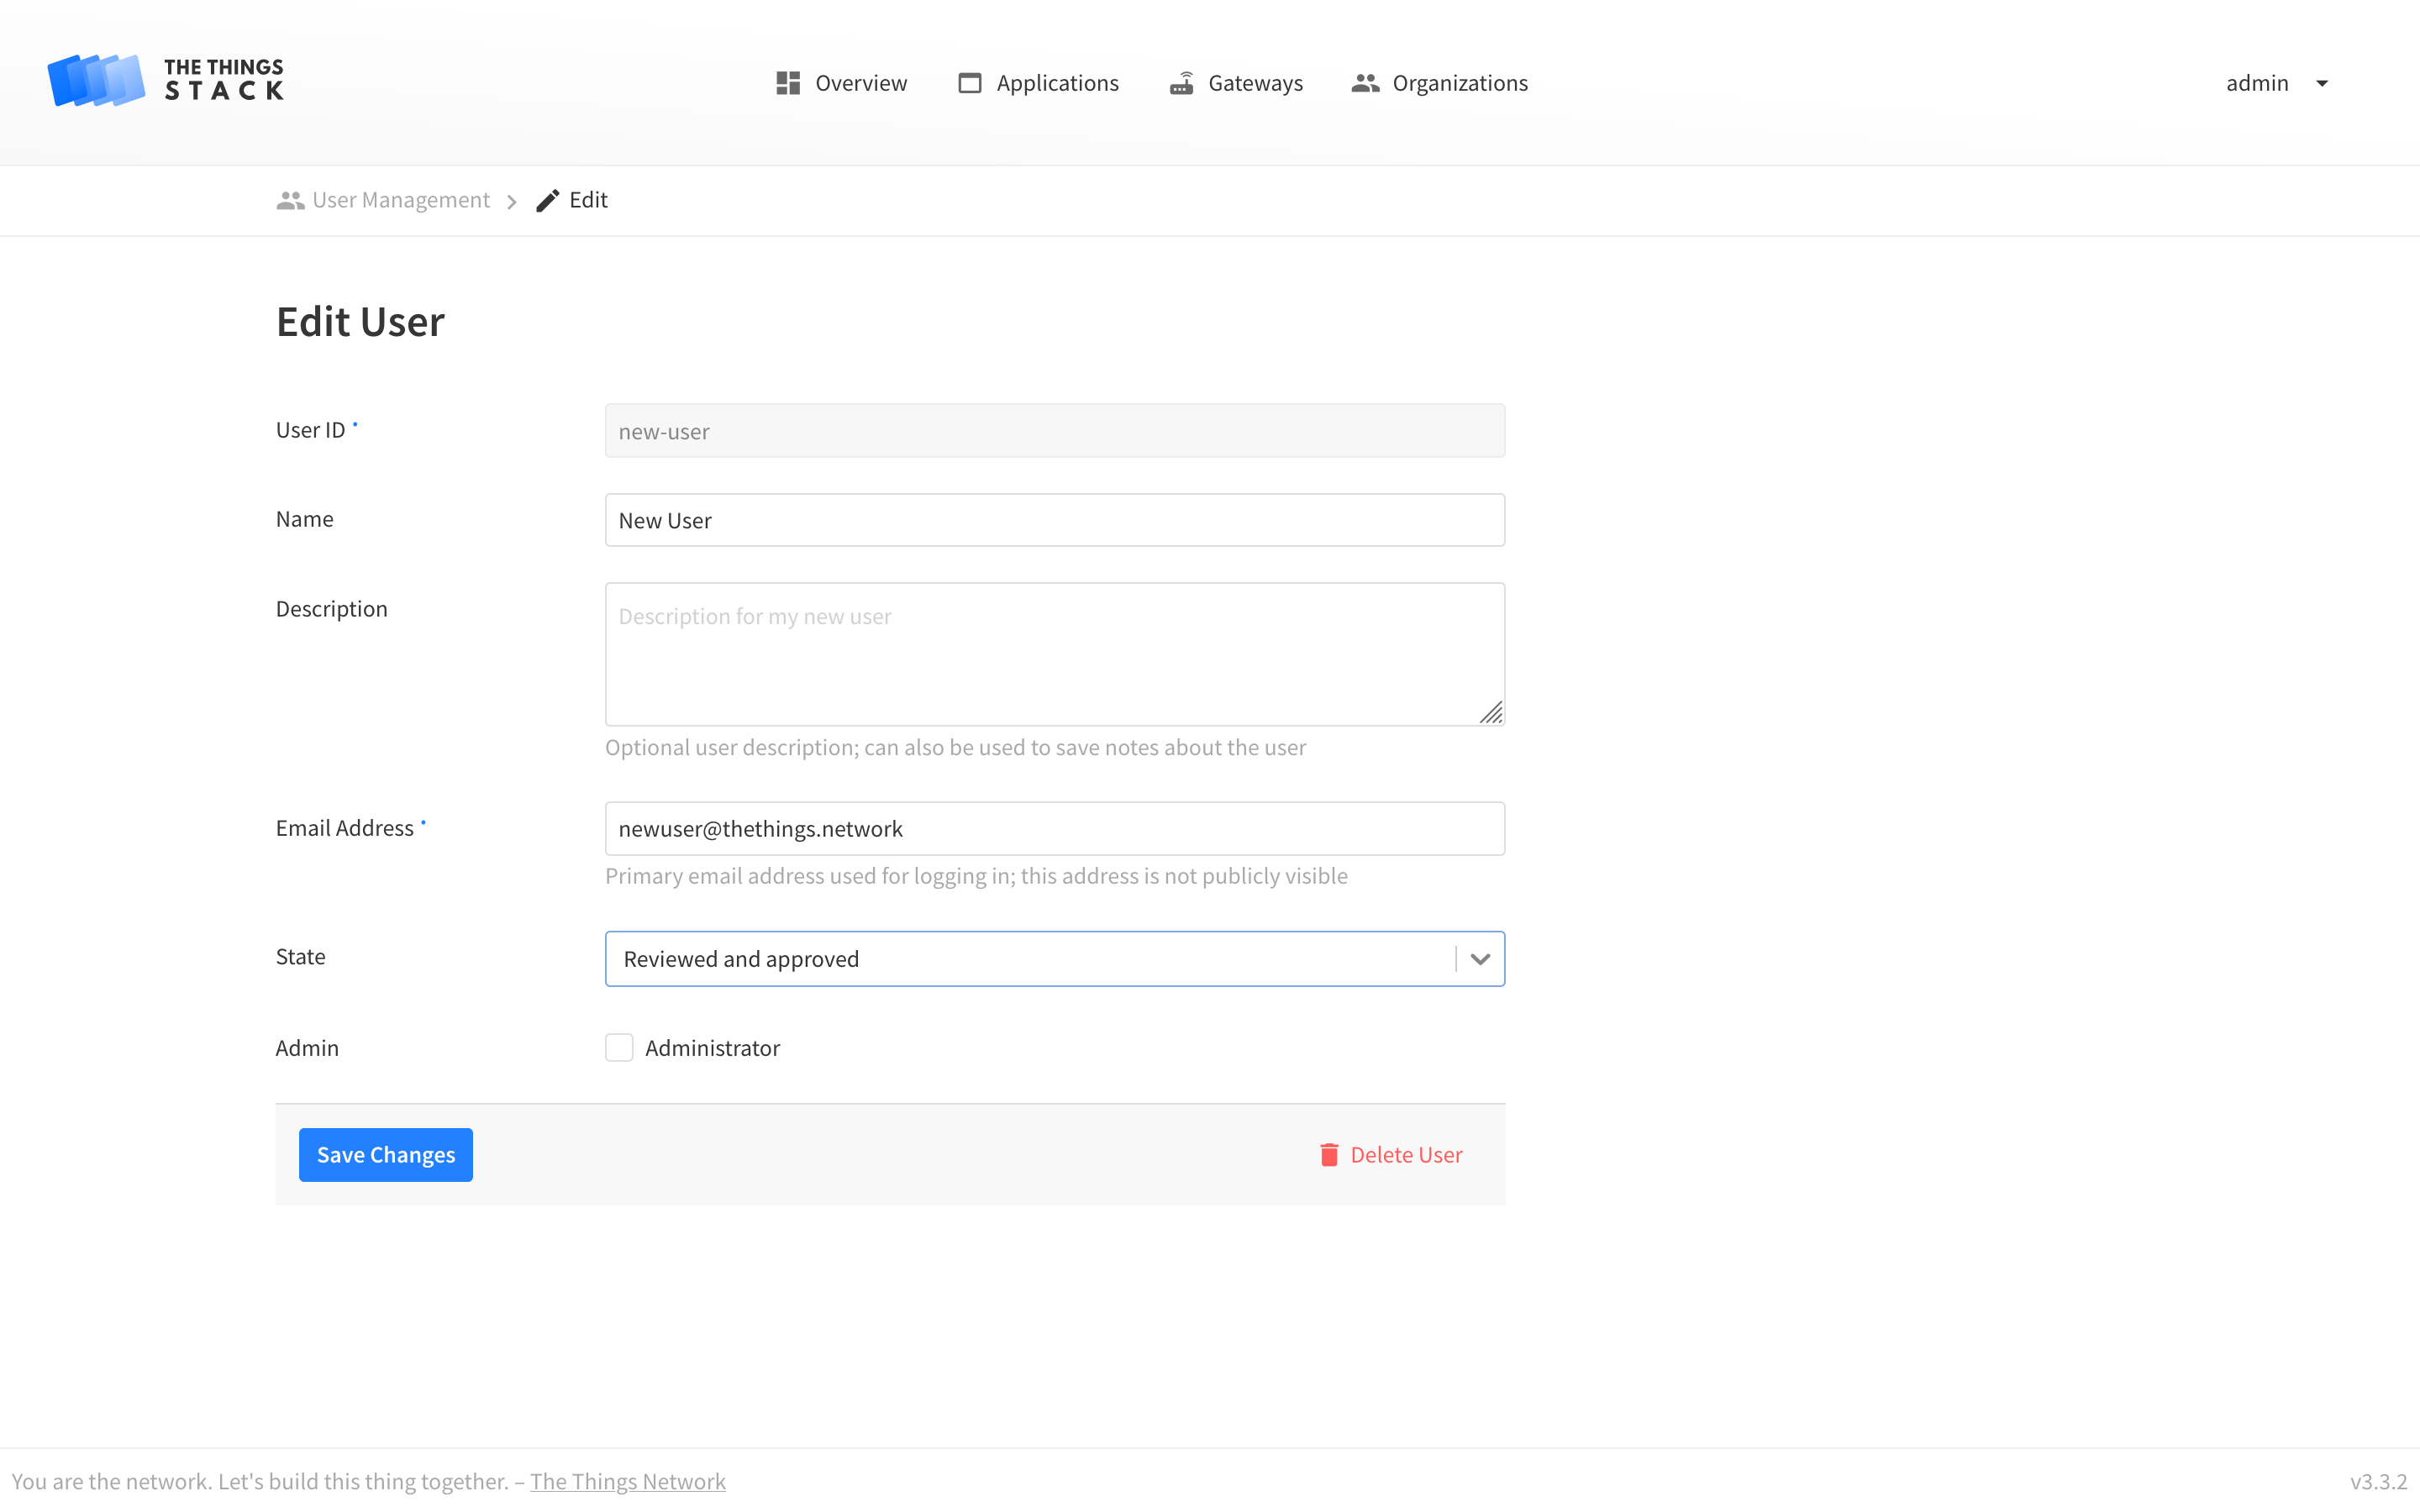Open the User Management breadcrumb link

coord(400,200)
